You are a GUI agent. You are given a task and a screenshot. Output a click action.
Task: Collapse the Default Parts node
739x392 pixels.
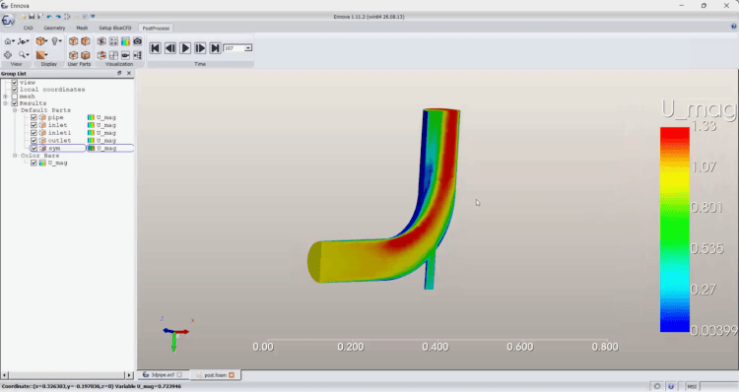coord(15,110)
